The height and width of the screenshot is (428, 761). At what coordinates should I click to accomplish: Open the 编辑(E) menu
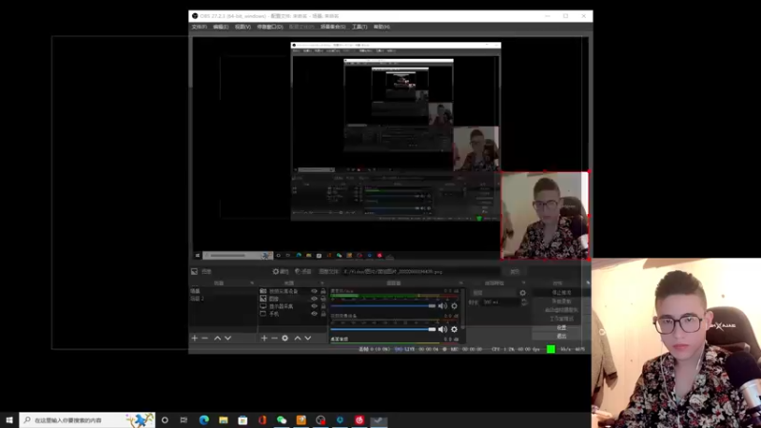pos(221,27)
